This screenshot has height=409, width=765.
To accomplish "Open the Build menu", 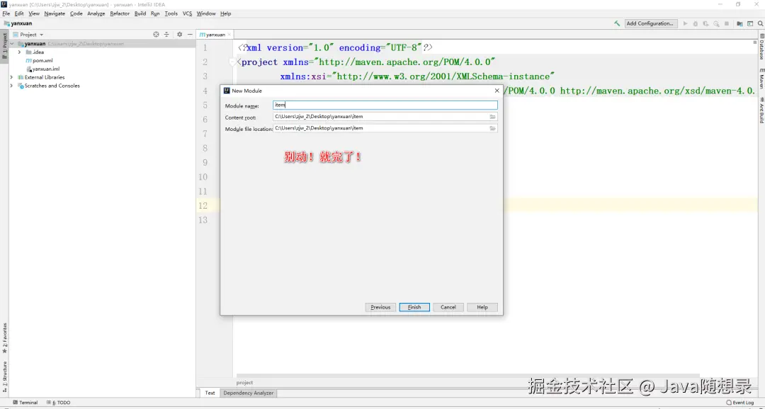I will [x=140, y=13].
